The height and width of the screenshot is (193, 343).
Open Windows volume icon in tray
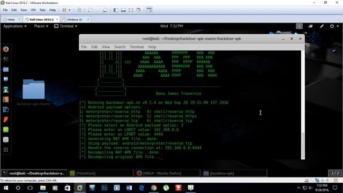(x=310, y=188)
